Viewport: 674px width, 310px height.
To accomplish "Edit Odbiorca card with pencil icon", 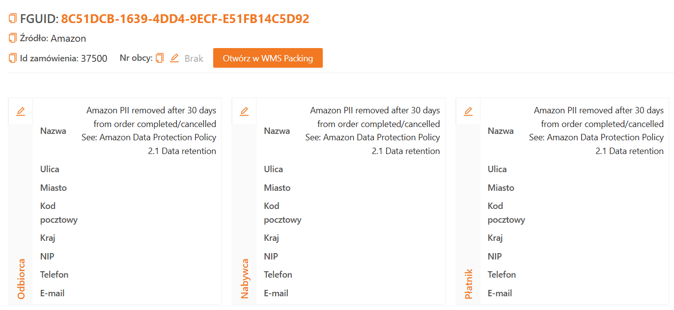I will point(21,111).
